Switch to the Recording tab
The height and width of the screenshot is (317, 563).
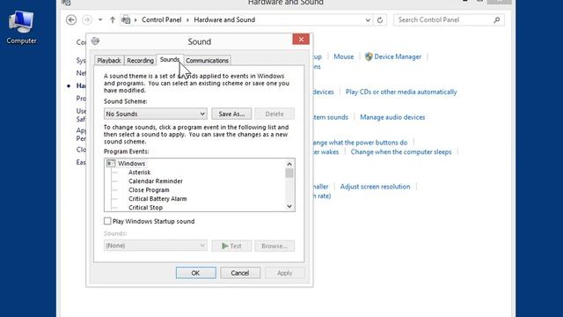pyautogui.click(x=140, y=61)
